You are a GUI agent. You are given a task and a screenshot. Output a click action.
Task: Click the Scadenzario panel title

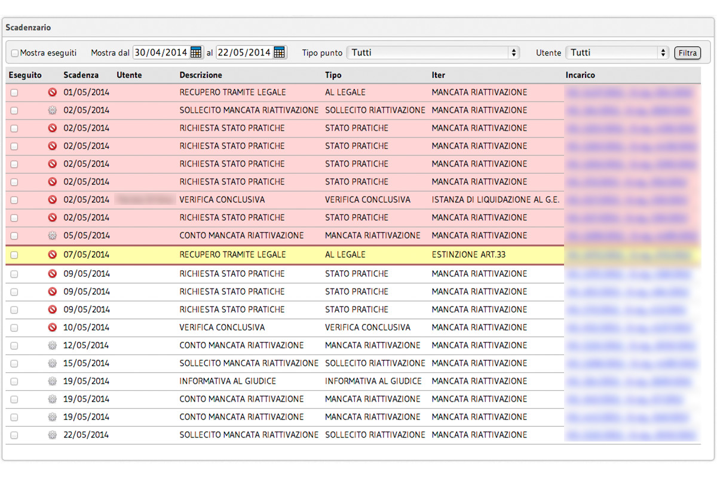tap(28, 28)
